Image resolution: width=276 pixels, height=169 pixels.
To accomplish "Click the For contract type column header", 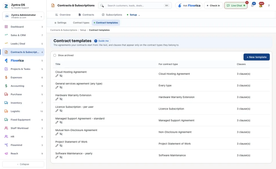I will [168, 64].
